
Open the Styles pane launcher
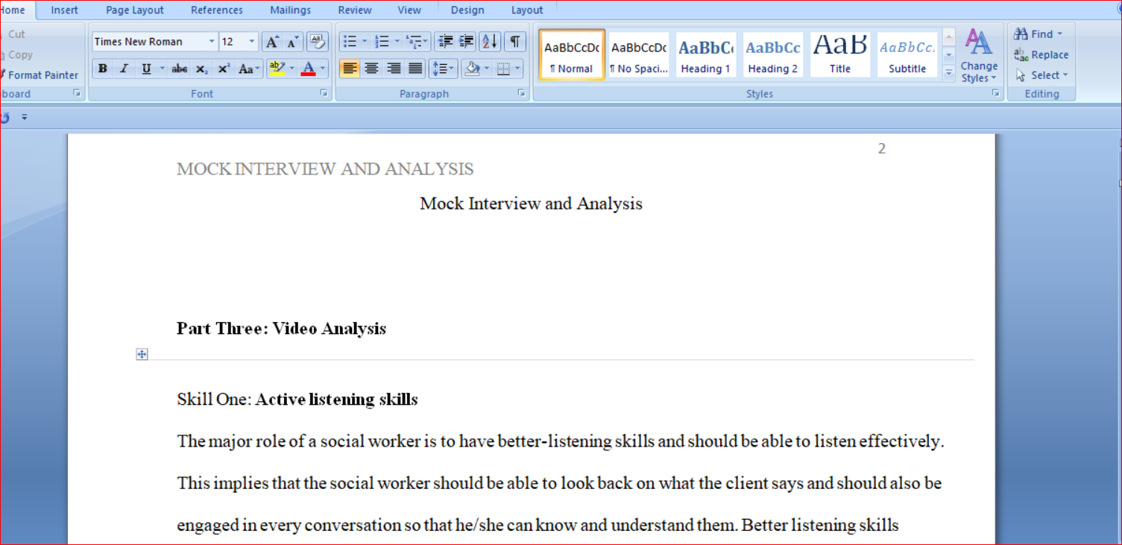995,93
